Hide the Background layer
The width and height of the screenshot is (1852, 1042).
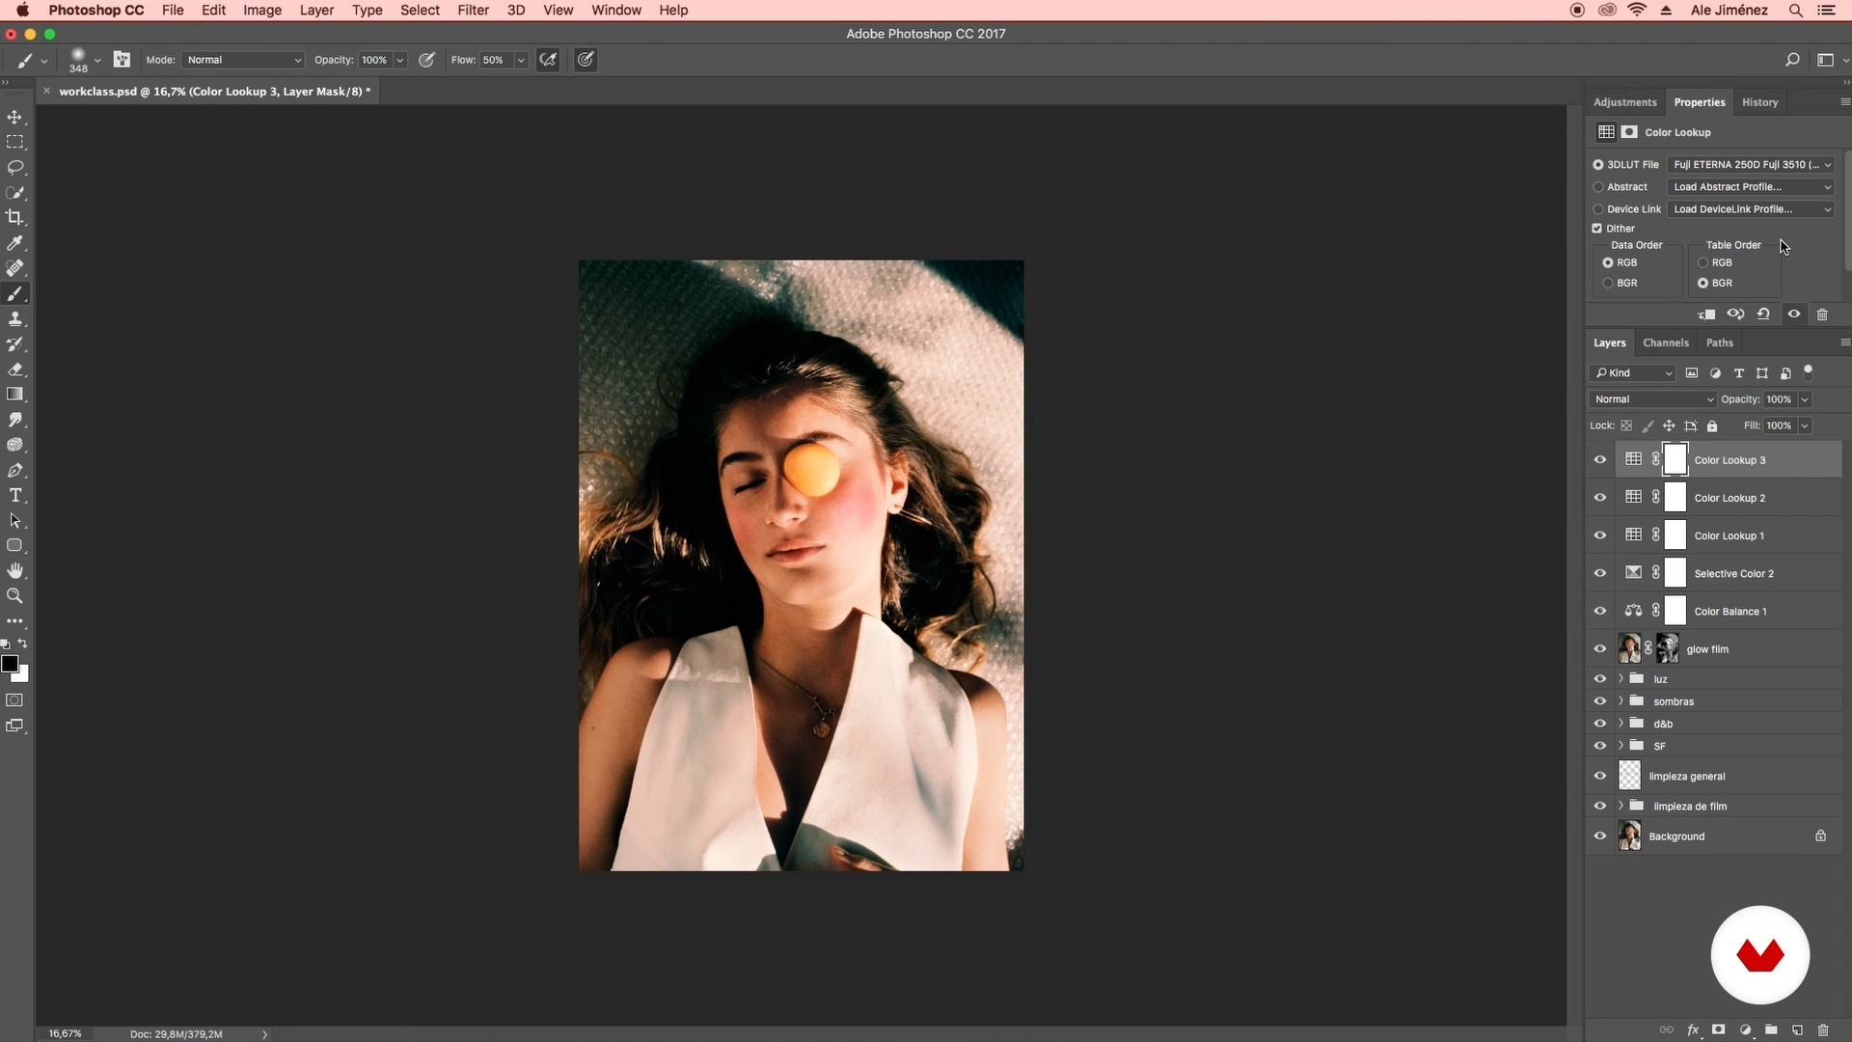pos(1599,836)
